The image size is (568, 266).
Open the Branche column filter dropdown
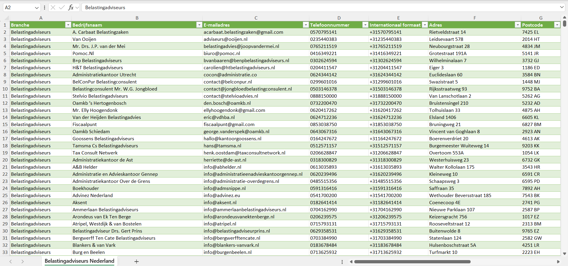click(x=68, y=25)
